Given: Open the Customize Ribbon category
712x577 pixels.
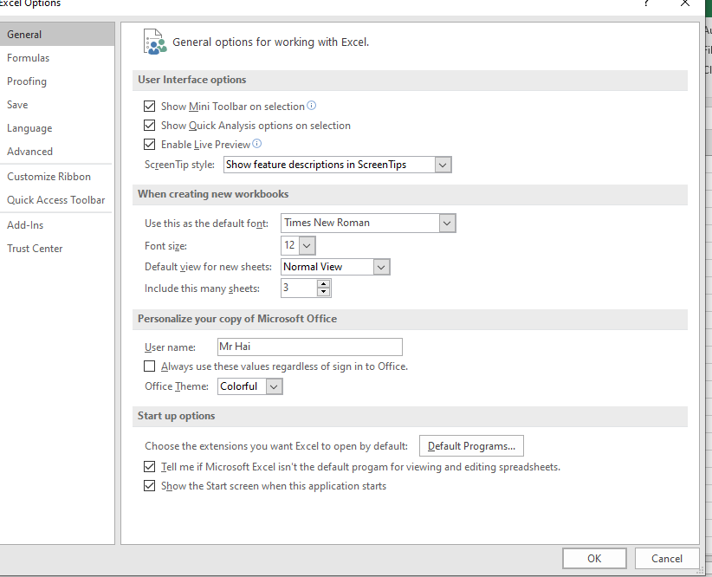Looking at the screenshot, I should tap(49, 177).
